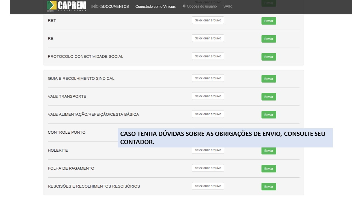Choose file for Rescisões e Recolhimentos Rescisórios

coord(208,186)
